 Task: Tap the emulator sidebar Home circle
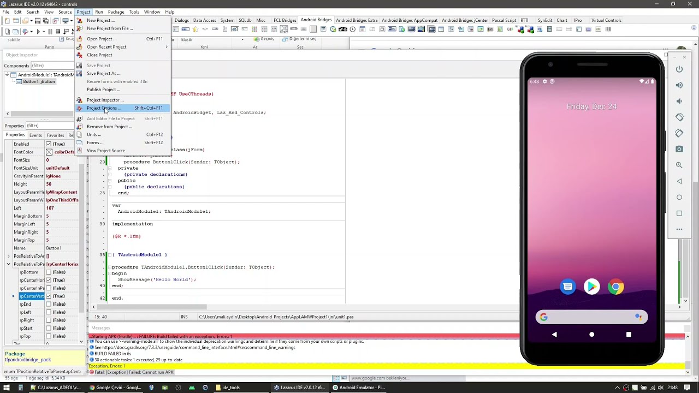pos(679,197)
